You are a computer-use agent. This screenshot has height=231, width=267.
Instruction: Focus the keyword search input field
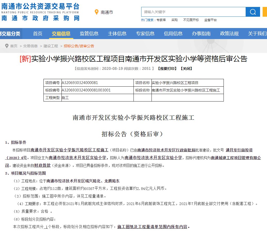(193, 12)
